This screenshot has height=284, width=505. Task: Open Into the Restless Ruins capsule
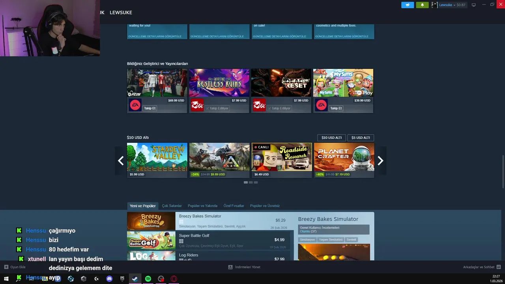click(219, 83)
